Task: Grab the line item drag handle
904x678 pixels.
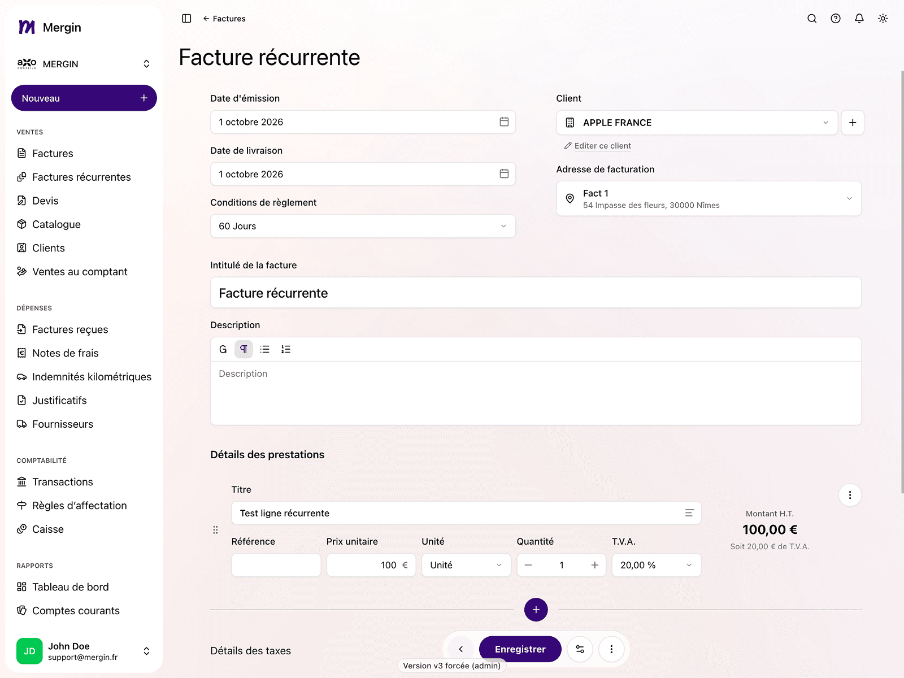Action: pos(215,530)
